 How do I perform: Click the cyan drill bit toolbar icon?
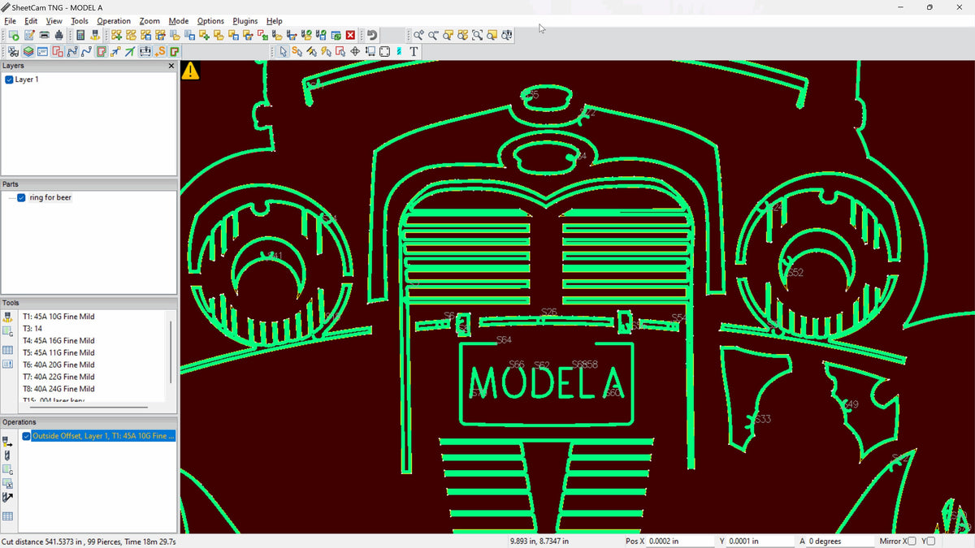coord(399,51)
